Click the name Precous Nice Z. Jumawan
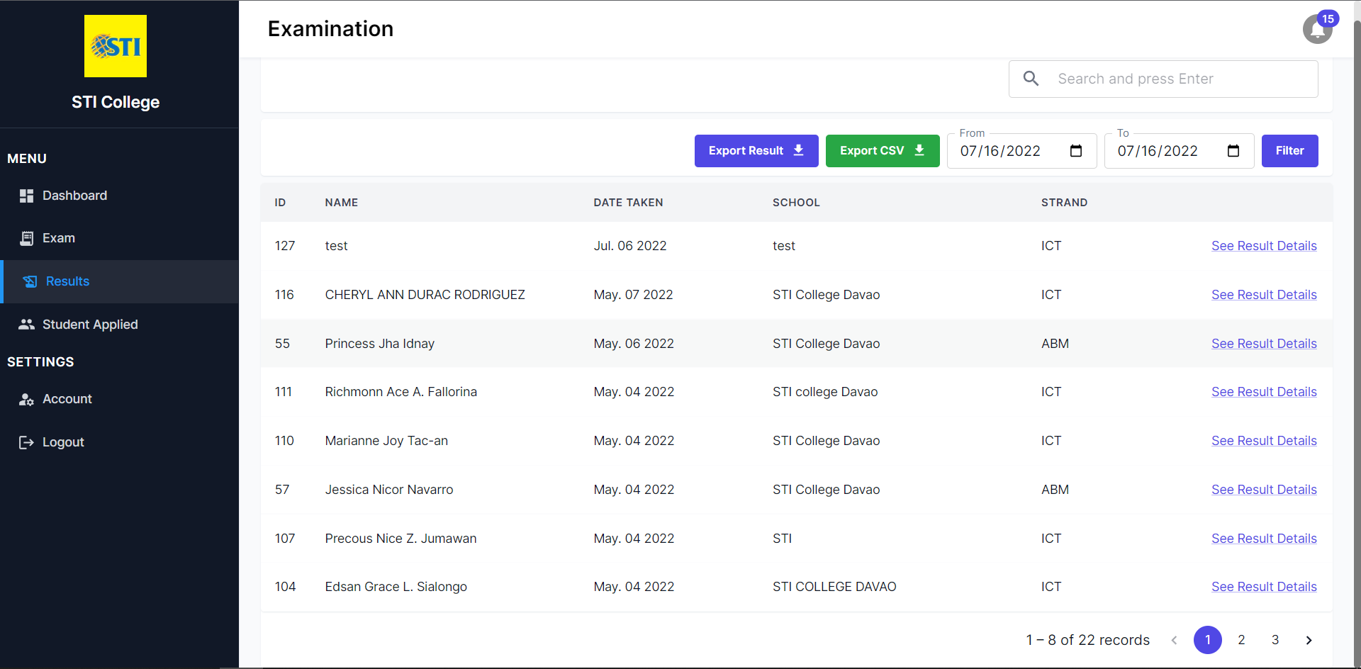Image resolution: width=1361 pixels, height=669 pixels. (x=401, y=539)
